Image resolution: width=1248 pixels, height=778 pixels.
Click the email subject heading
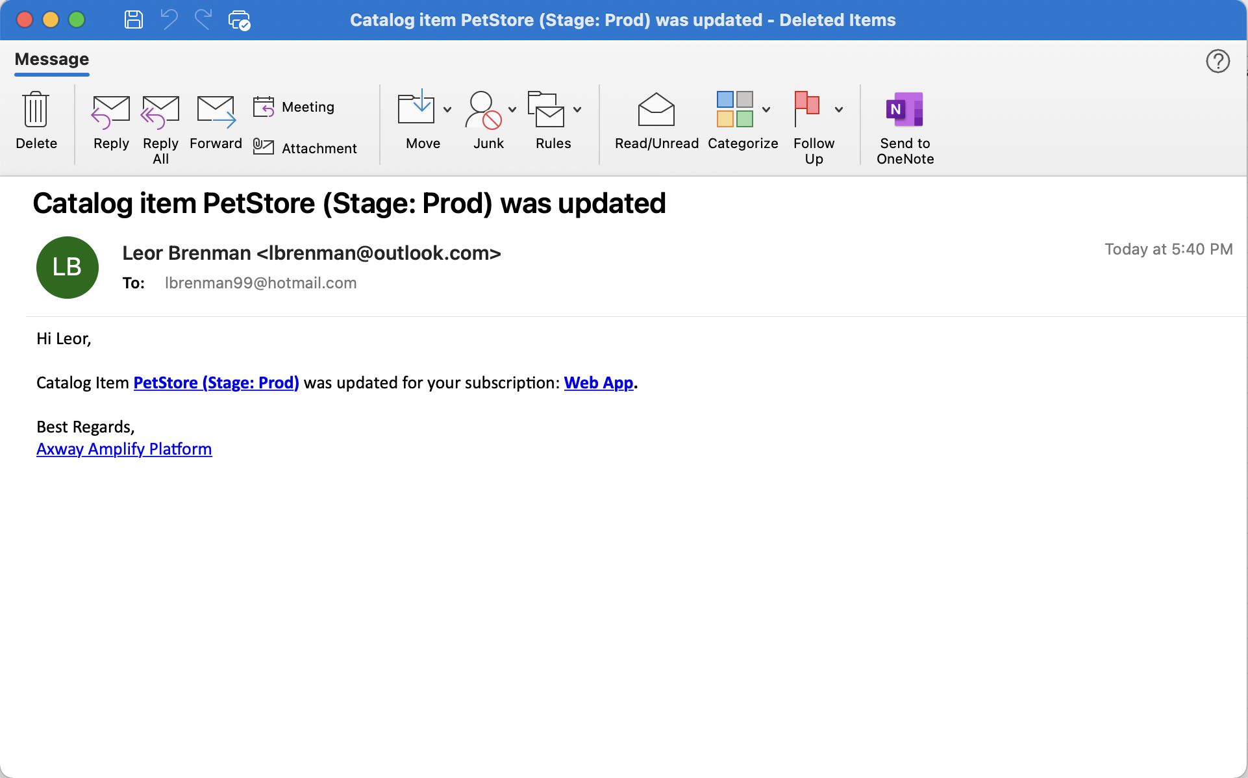(349, 203)
